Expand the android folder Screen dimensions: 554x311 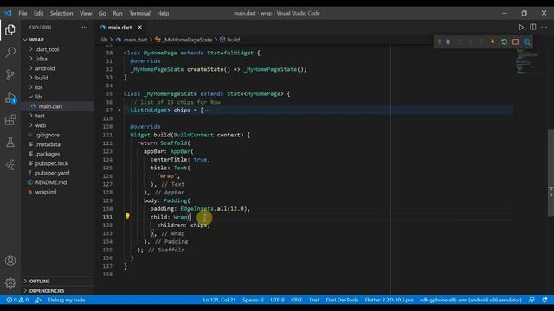44,68
